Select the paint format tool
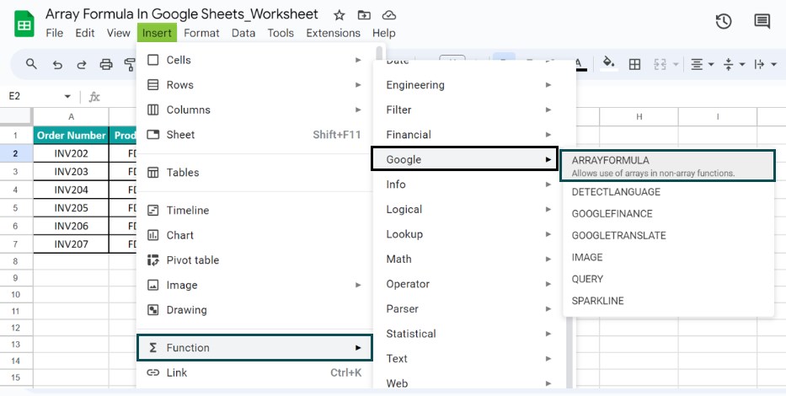The height and width of the screenshot is (396, 786). click(130, 64)
